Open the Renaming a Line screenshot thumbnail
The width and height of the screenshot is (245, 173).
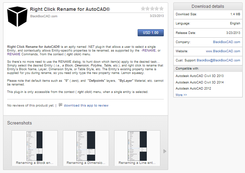tap(137, 148)
